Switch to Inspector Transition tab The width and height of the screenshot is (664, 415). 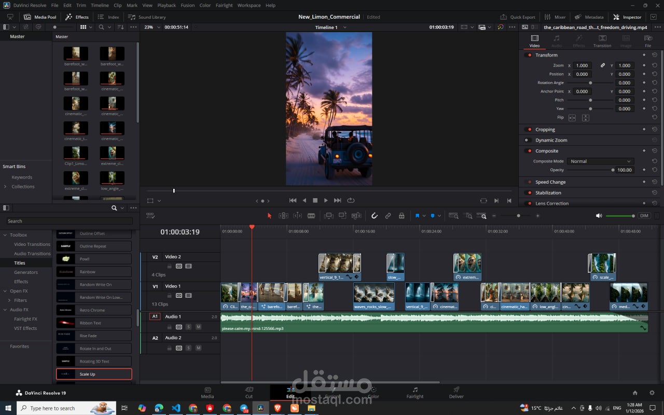[x=602, y=41]
